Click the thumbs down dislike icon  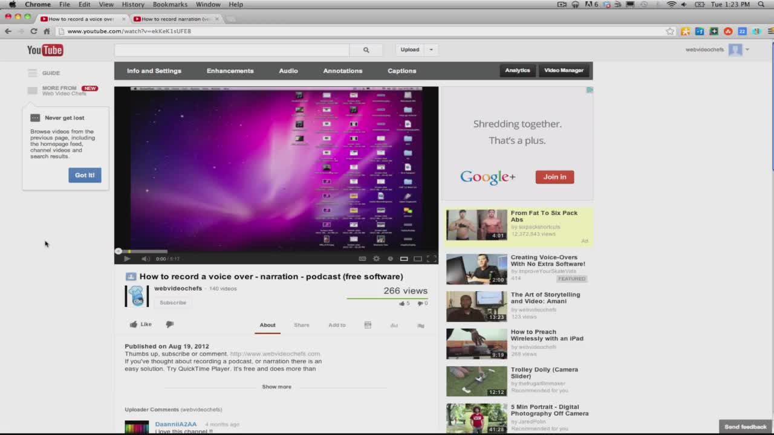coord(170,324)
